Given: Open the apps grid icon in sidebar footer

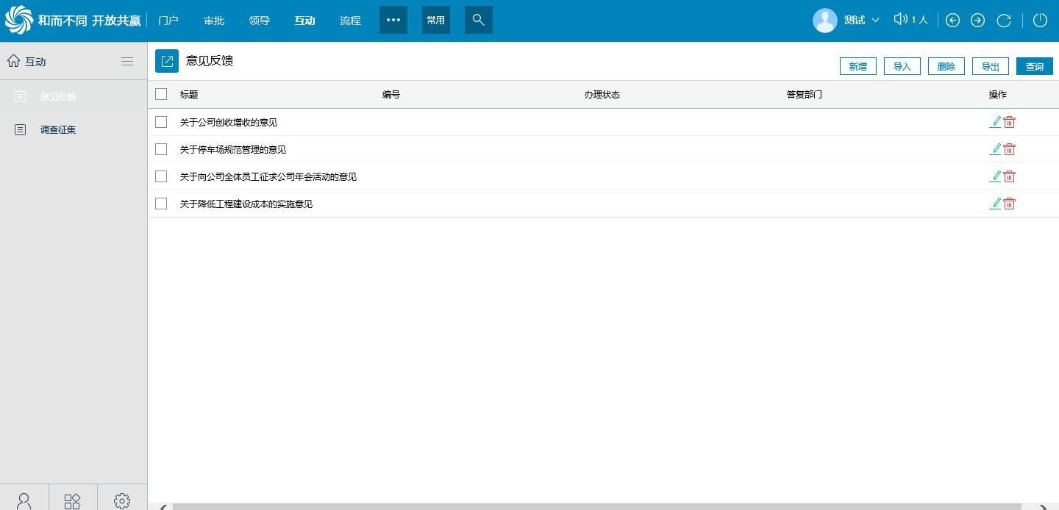Looking at the screenshot, I should 72,500.
